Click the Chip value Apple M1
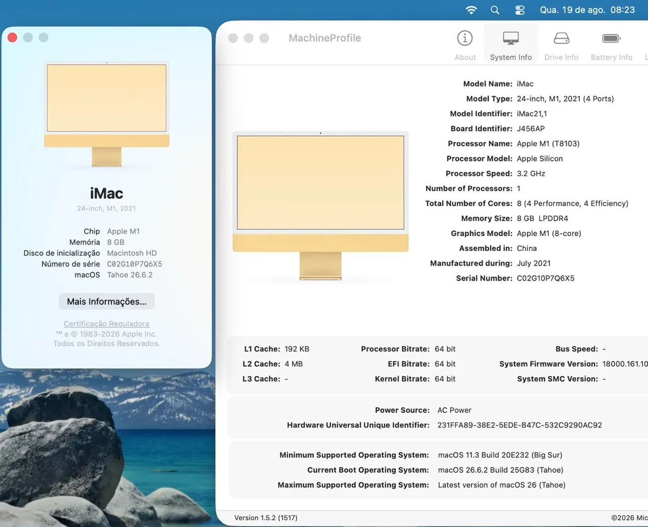 pyautogui.click(x=123, y=231)
